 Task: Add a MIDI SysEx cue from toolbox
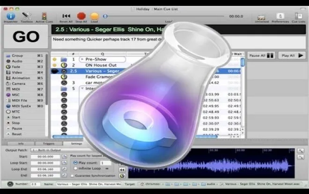point(24,106)
